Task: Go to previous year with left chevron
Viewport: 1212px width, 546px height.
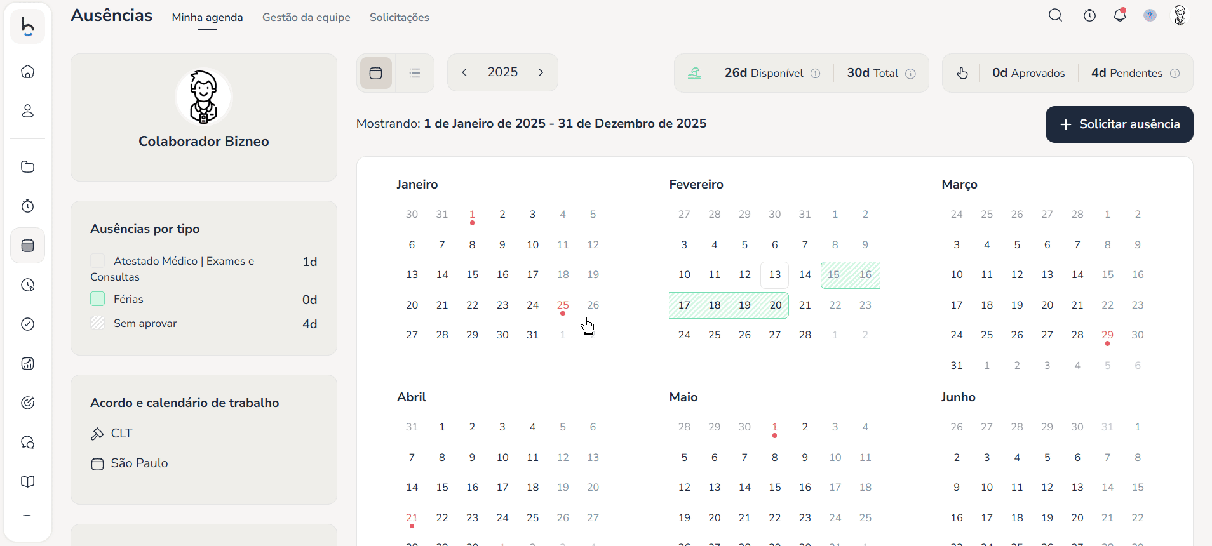Action: (x=465, y=72)
